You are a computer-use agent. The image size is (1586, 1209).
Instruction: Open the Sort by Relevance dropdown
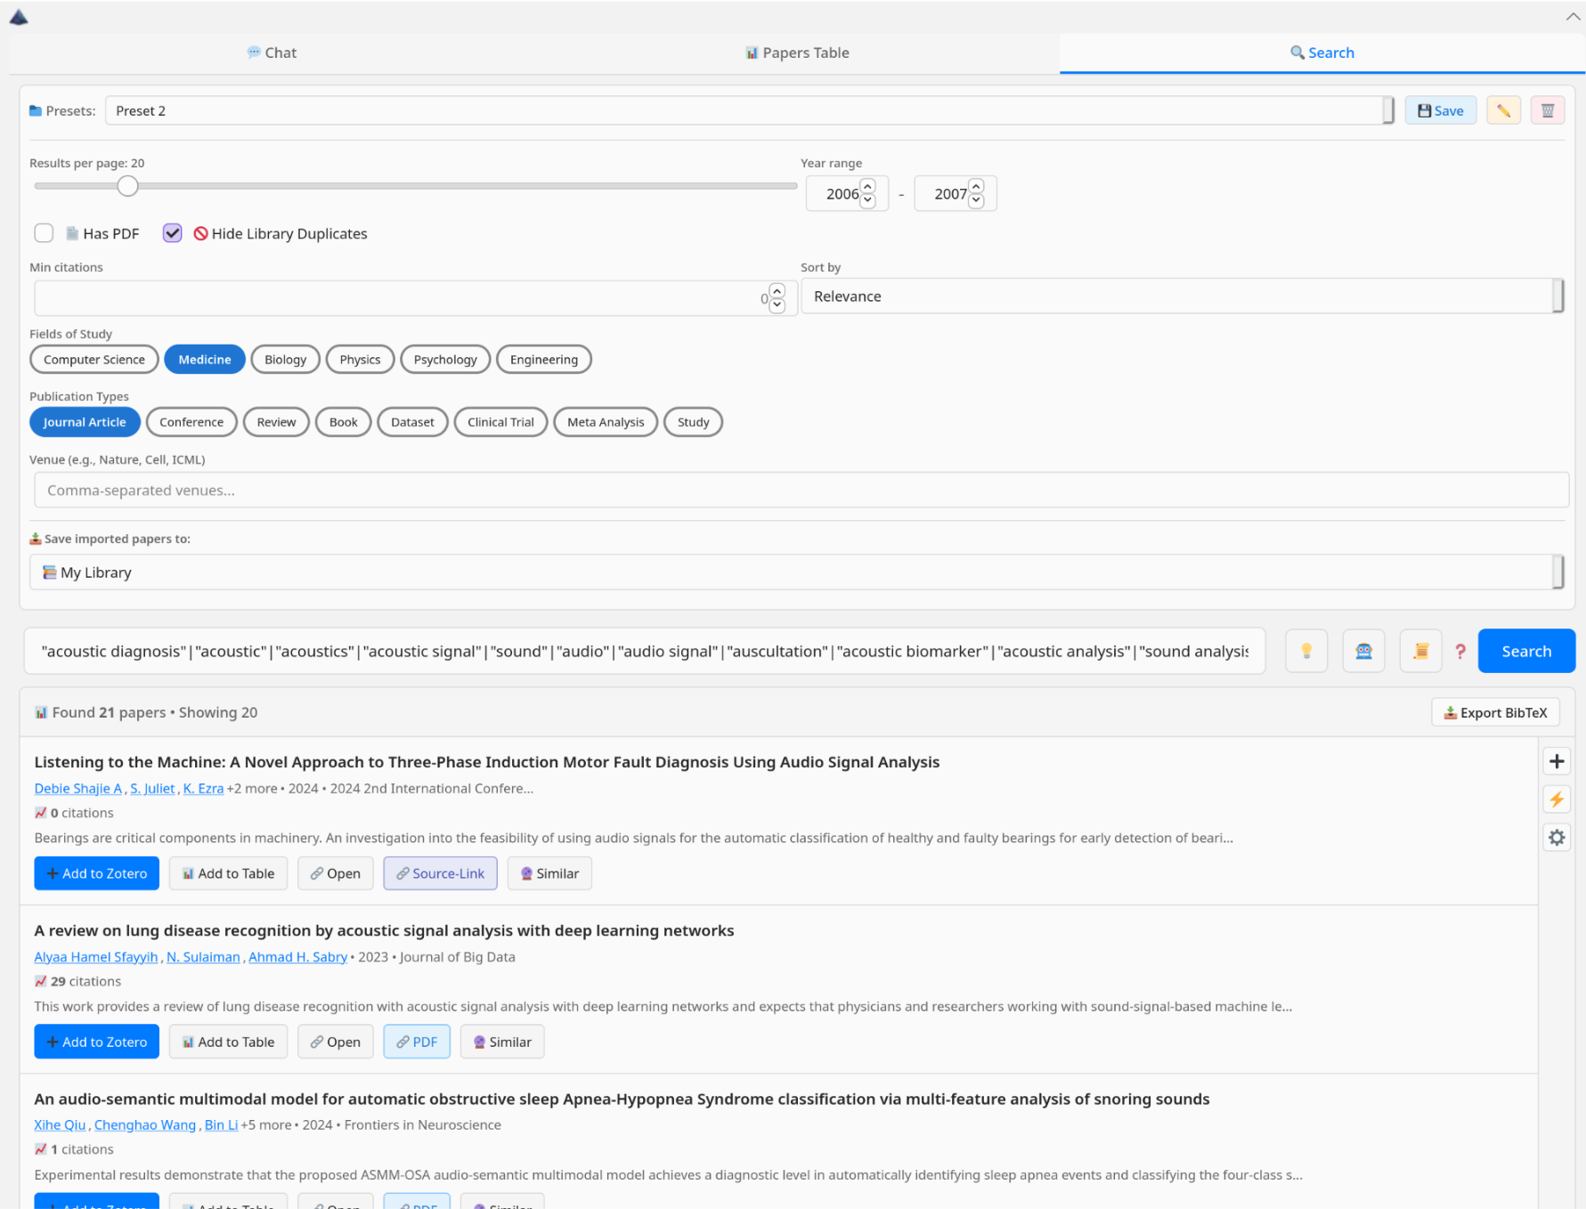tap(1181, 296)
